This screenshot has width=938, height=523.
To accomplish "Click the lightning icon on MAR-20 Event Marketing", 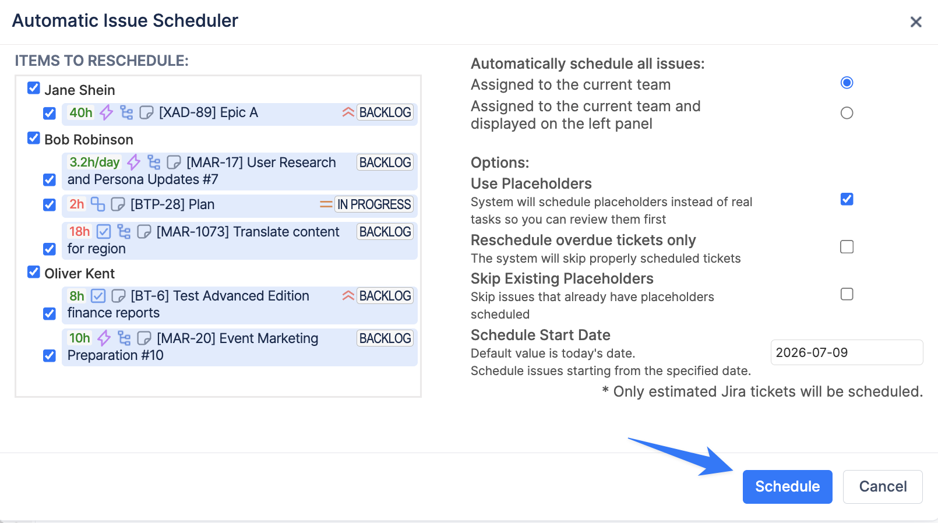I will point(104,338).
